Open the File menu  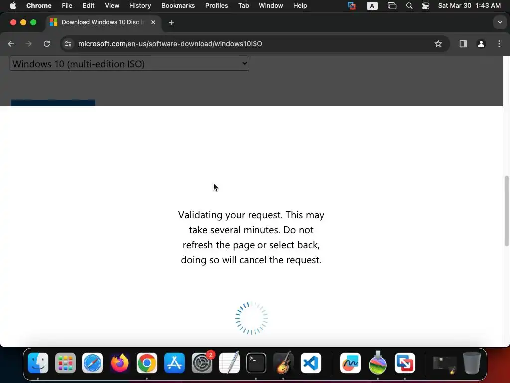point(67,6)
